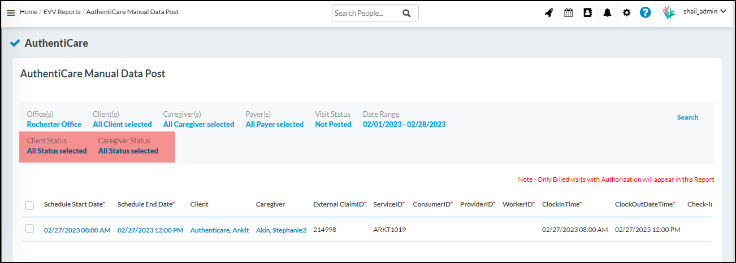Go to Home in breadcrumb
Viewport: 736px width, 263px height.
[28, 12]
